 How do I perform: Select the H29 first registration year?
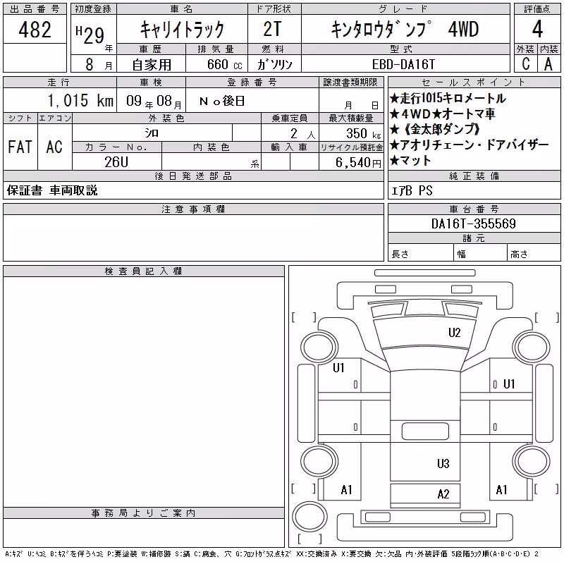click(90, 35)
